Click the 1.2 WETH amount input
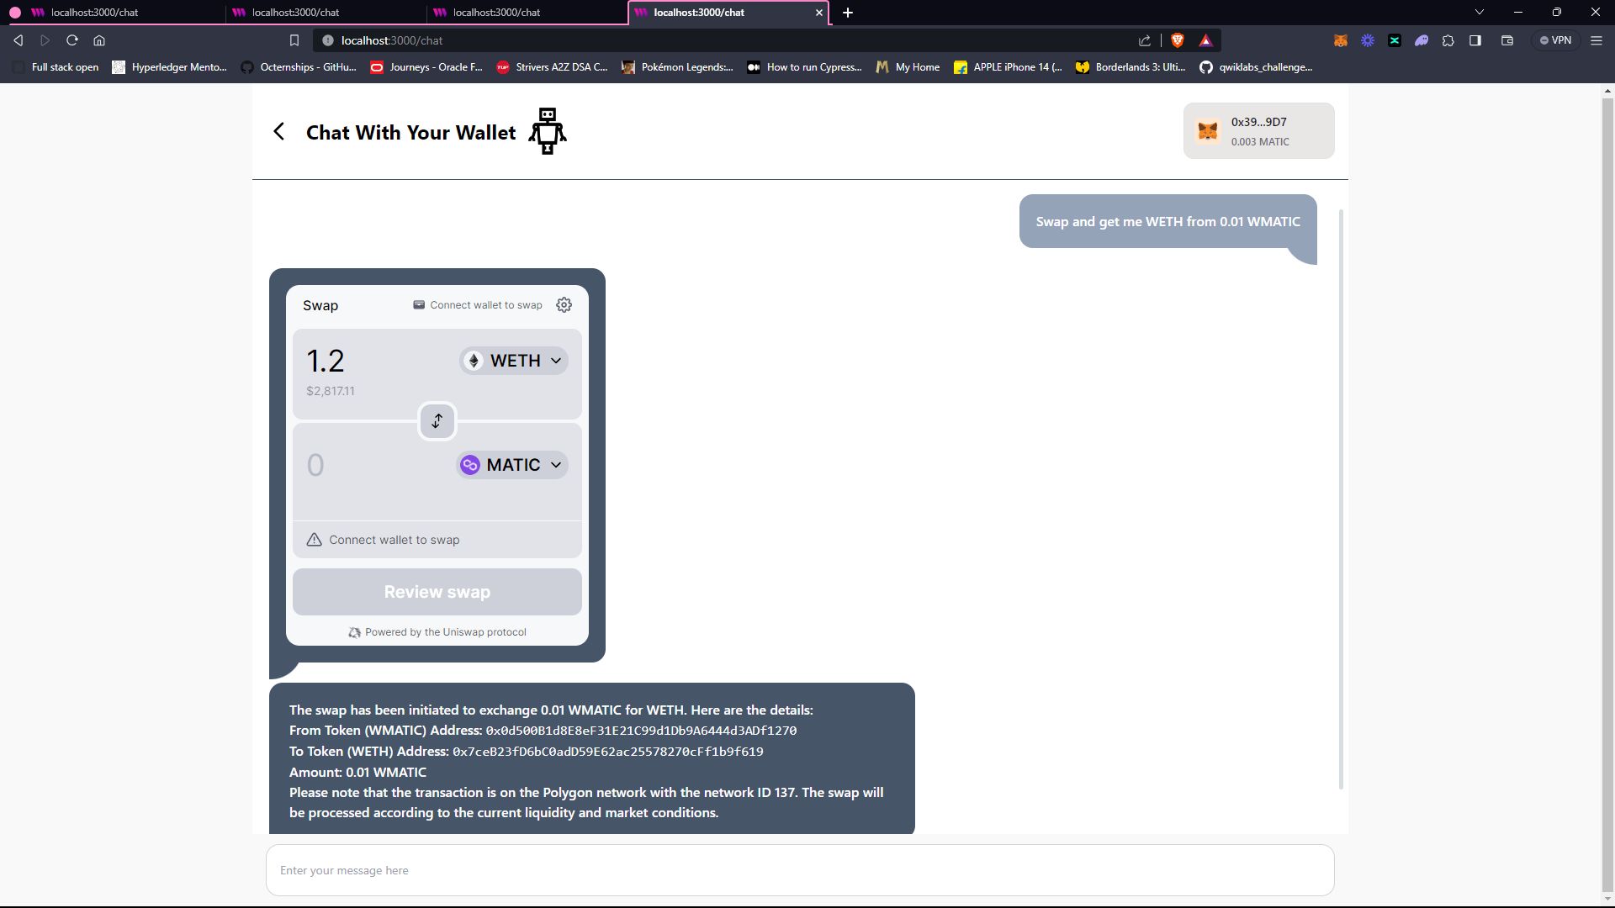Screen dimensions: 1615x908 pos(326,361)
